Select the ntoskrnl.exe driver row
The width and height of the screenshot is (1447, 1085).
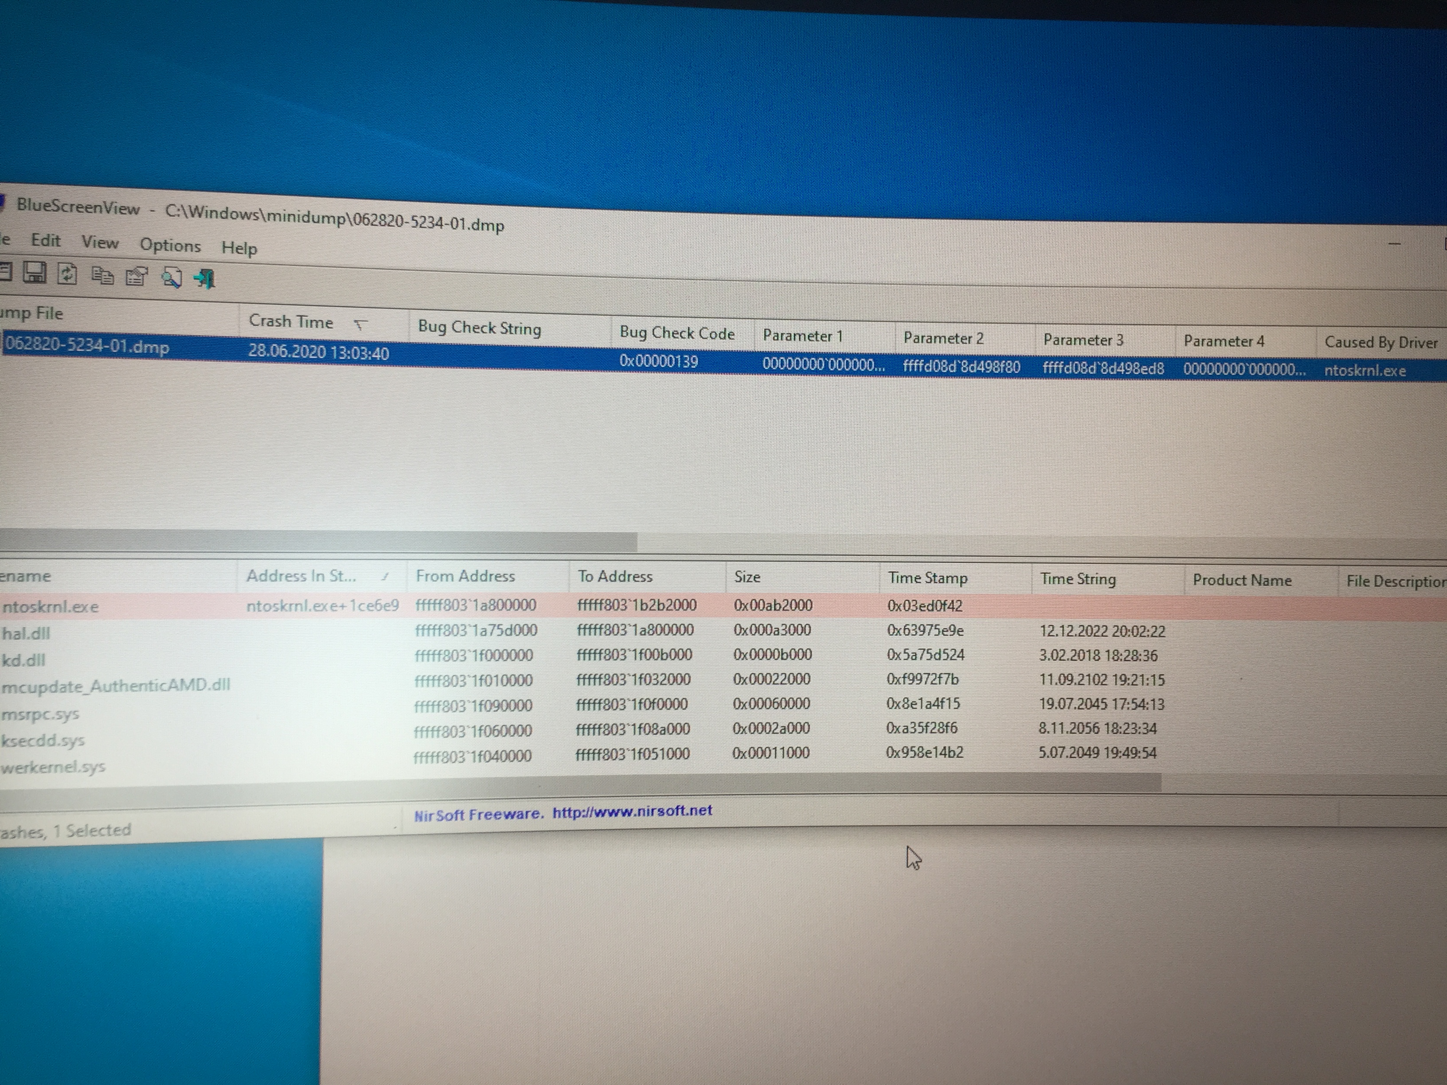51,607
